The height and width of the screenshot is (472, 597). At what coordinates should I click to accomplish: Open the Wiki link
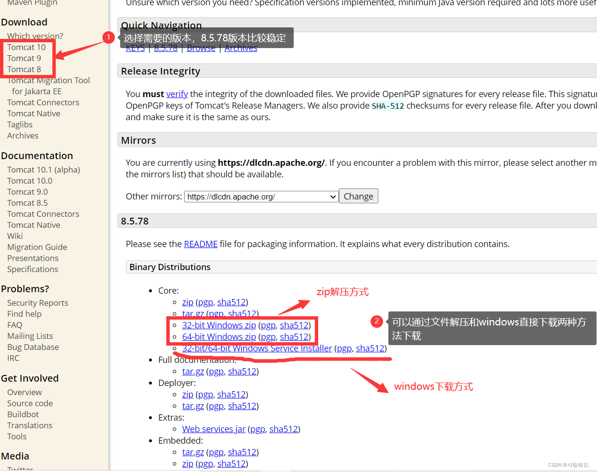15,236
